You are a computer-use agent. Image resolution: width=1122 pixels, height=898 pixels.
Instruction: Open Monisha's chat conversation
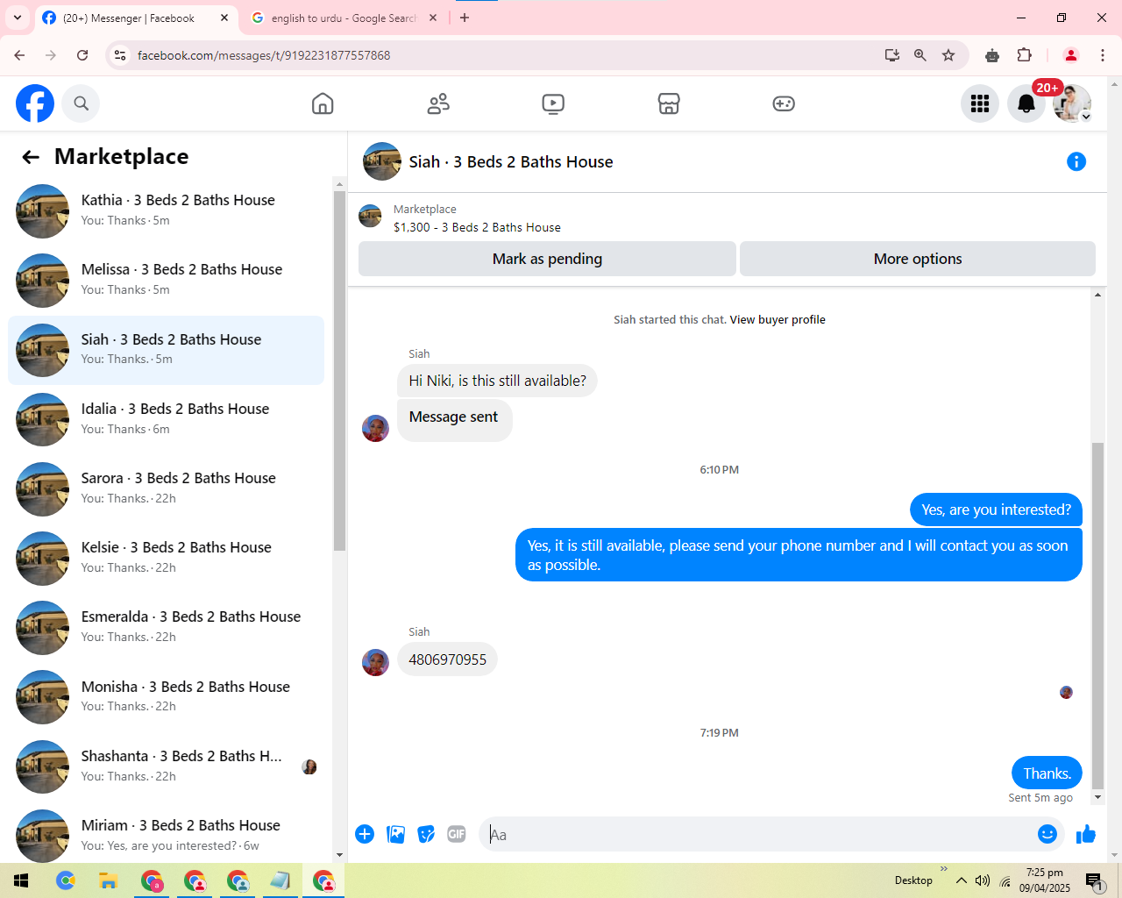tap(167, 697)
